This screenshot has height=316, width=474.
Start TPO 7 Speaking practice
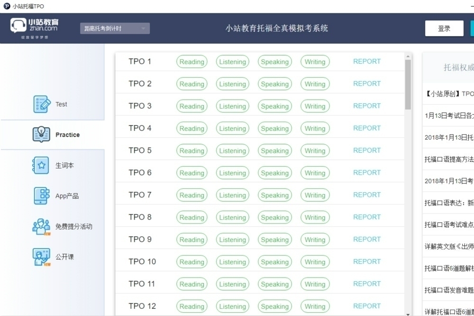(275, 195)
